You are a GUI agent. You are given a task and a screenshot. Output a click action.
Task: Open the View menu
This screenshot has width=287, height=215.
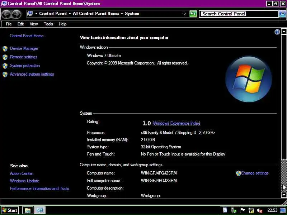[34, 24]
